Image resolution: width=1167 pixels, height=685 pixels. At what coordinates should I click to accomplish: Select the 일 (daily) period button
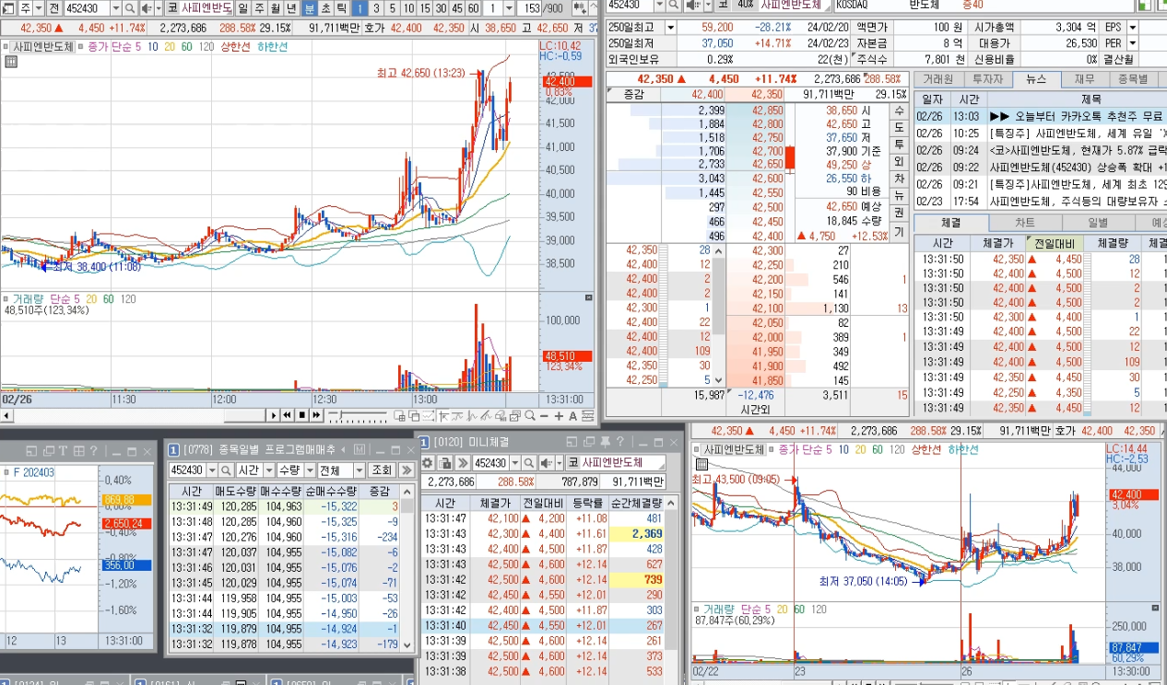243,7
